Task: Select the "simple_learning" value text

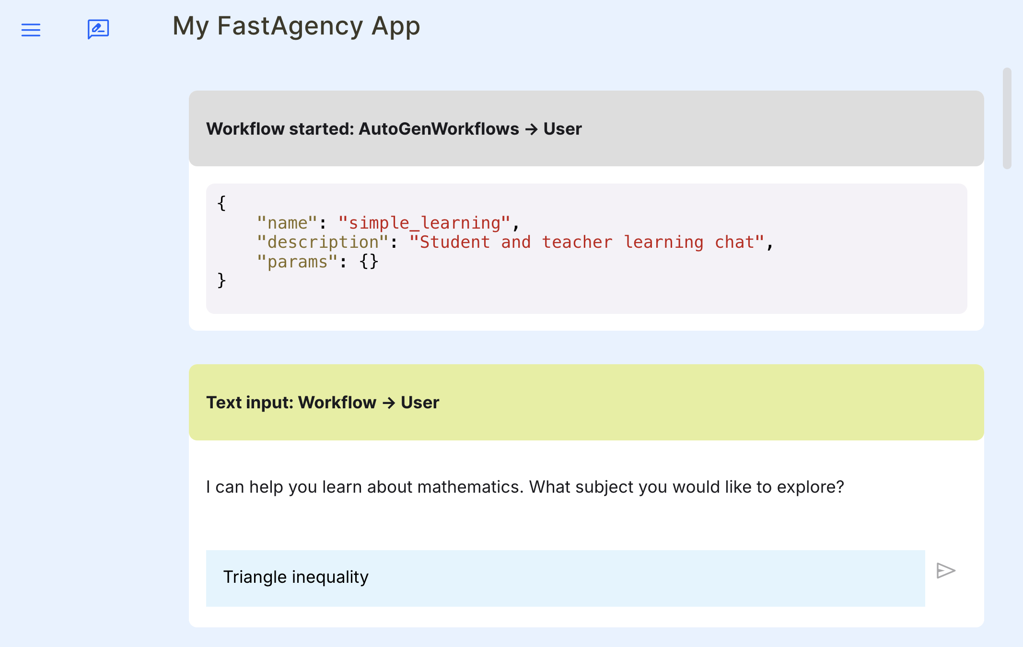Action: pyautogui.click(x=424, y=223)
